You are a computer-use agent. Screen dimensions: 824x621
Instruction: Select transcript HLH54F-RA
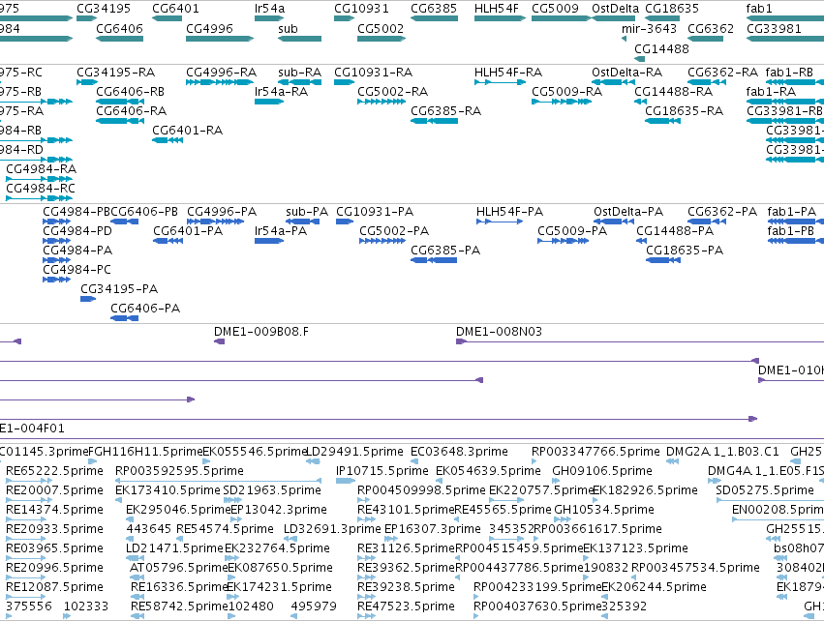(500, 82)
